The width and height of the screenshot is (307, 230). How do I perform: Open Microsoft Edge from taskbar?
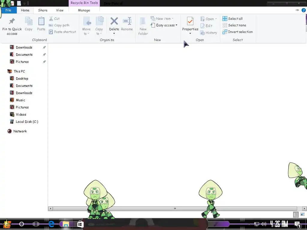(51, 224)
